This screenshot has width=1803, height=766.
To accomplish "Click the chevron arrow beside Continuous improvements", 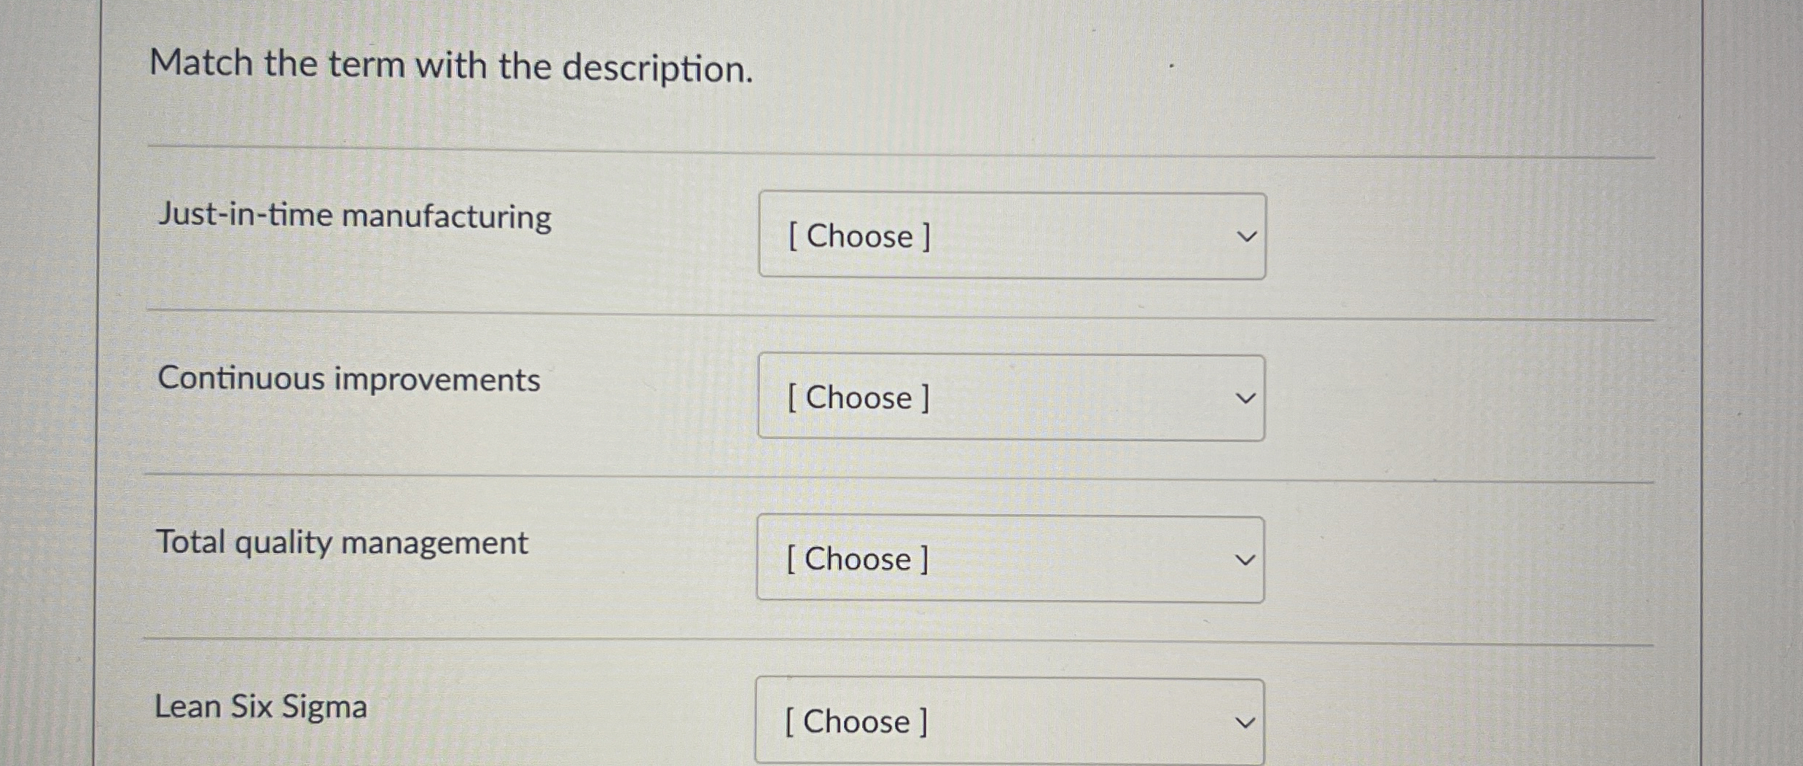I will [1246, 398].
